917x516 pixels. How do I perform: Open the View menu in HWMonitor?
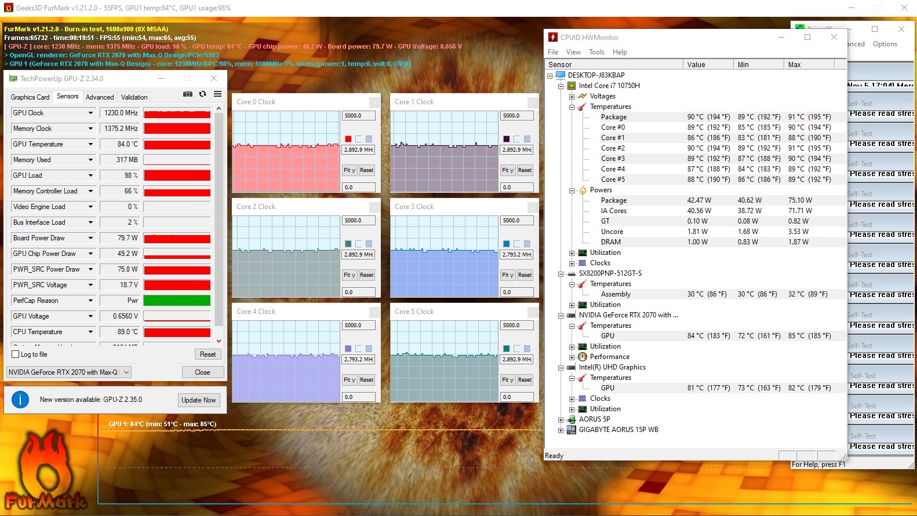pos(573,52)
